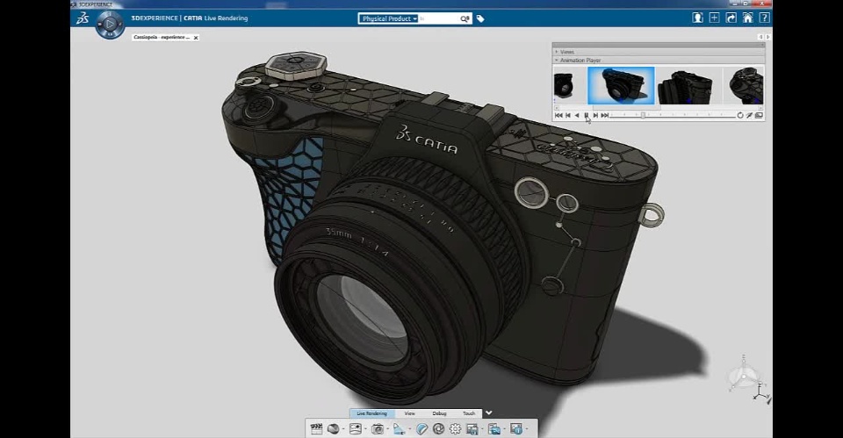
Task: Click the animation timeline slider handle
Action: point(643,115)
